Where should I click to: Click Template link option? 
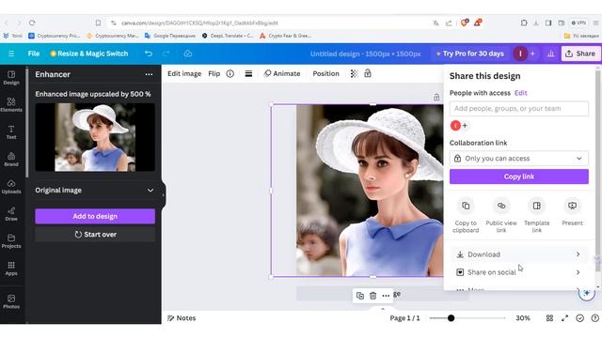tap(536, 216)
